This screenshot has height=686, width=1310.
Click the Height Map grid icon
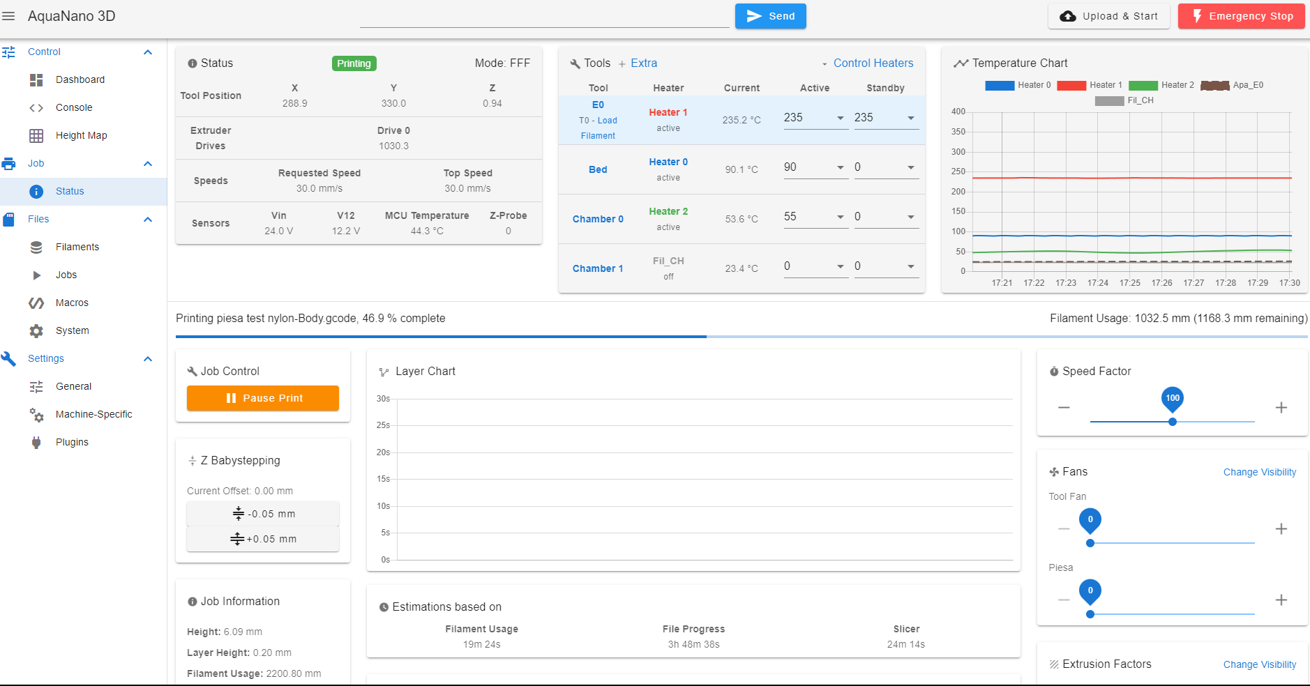(x=36, y=136)
